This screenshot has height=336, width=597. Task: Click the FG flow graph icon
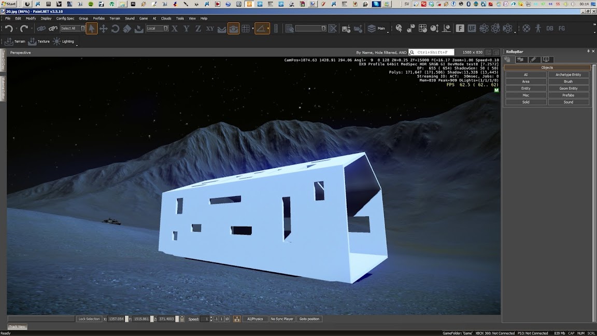tap(561, 29)
